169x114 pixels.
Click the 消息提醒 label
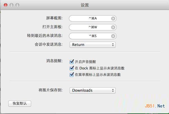click(54, 61)
